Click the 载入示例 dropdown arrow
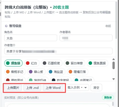The width and height of the screenshot is (119, 107). (x=86, y=88)
